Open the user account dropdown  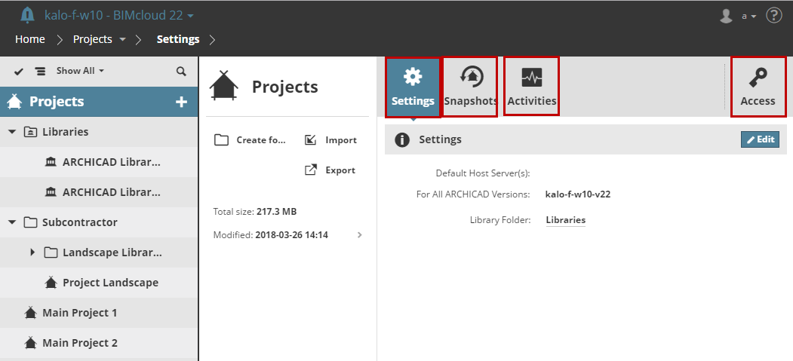pos(737,16)
